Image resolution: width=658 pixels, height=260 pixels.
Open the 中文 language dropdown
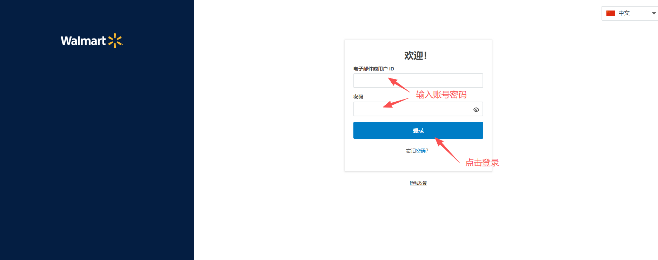pos(630,13)
